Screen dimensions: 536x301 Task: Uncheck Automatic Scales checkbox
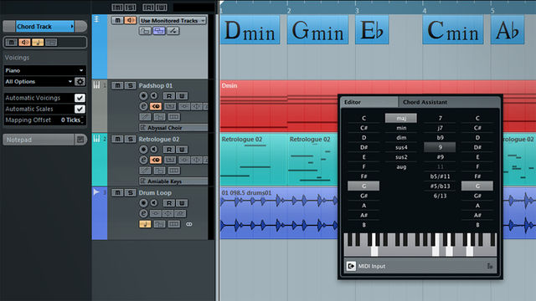click(x=80, y=109)
